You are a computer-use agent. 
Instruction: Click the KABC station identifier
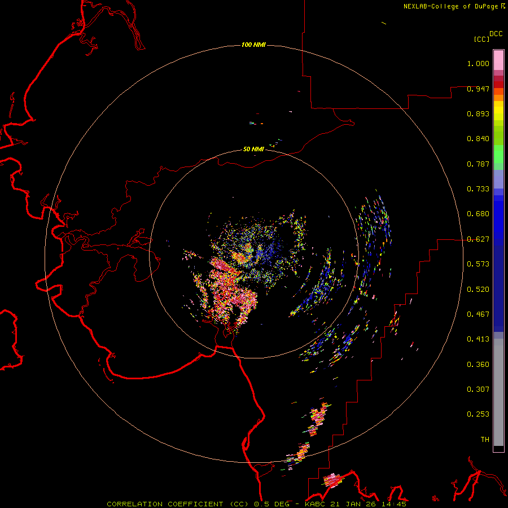(x=316, y=504)
